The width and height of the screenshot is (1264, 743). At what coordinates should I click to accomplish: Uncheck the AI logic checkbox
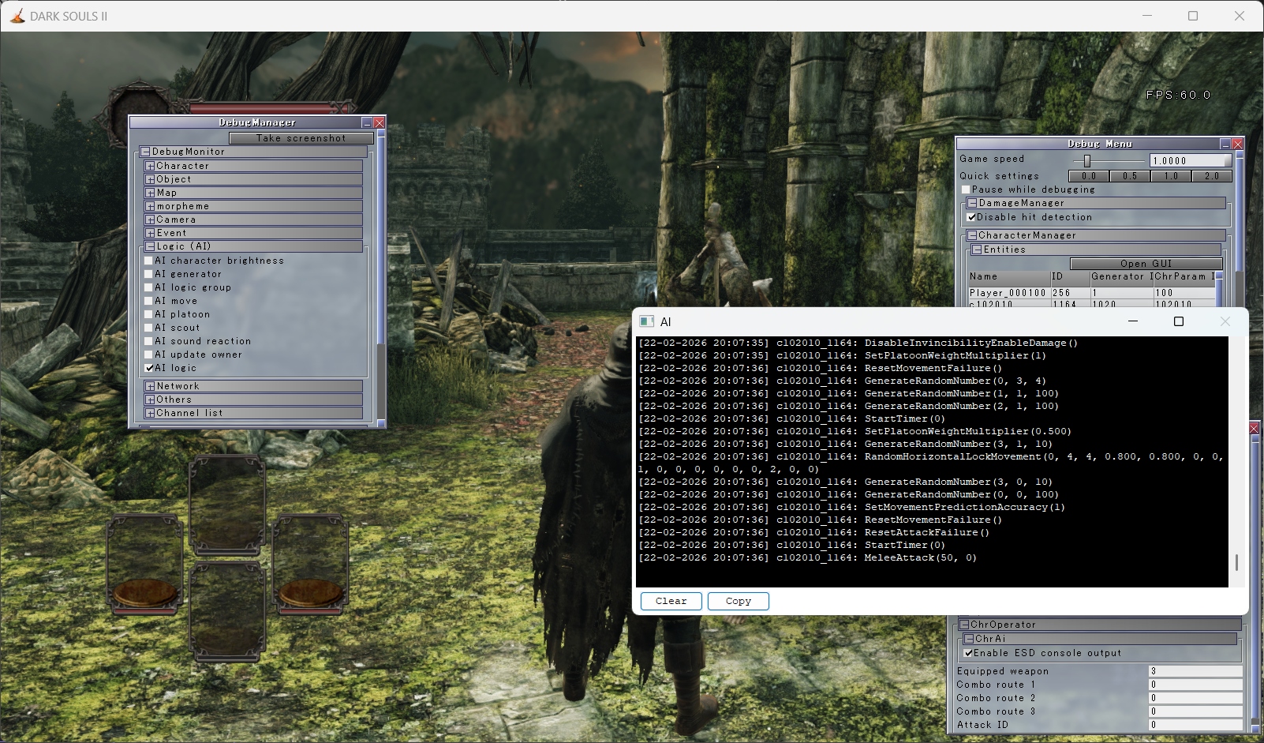(149, 368)
